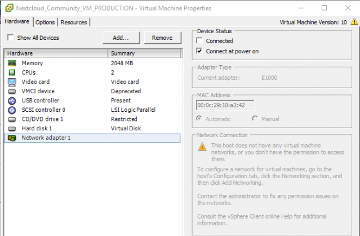Click the vSphere window title icon

(9, 8)
